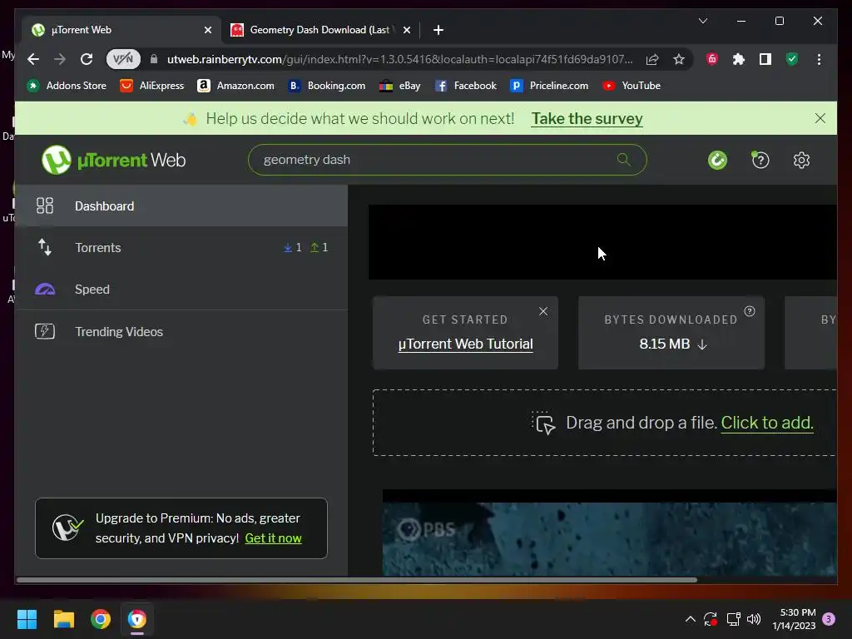
Task: Click the Trending Videos lightning icon
Action: click(45, 331)
